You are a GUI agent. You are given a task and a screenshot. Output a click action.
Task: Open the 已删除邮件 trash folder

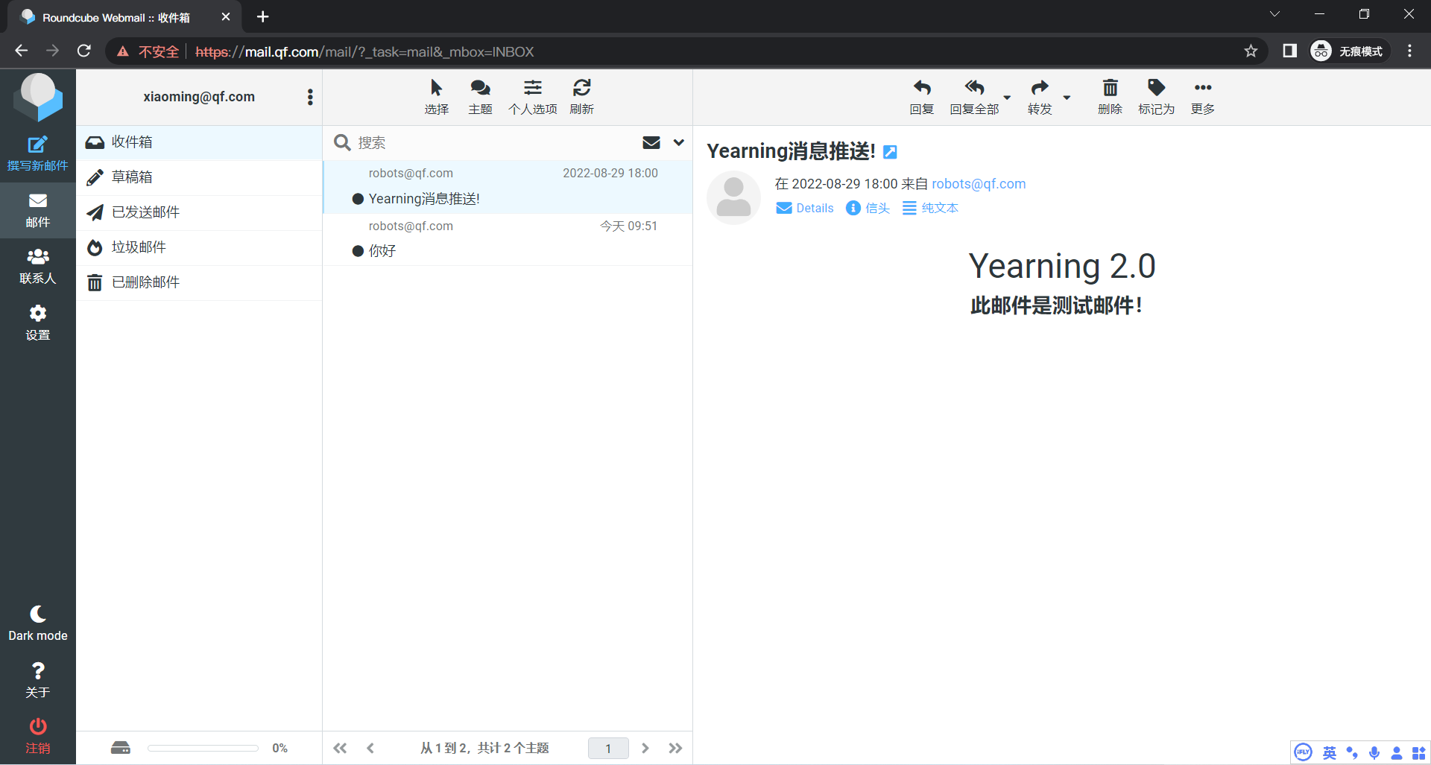pos(199,282)
